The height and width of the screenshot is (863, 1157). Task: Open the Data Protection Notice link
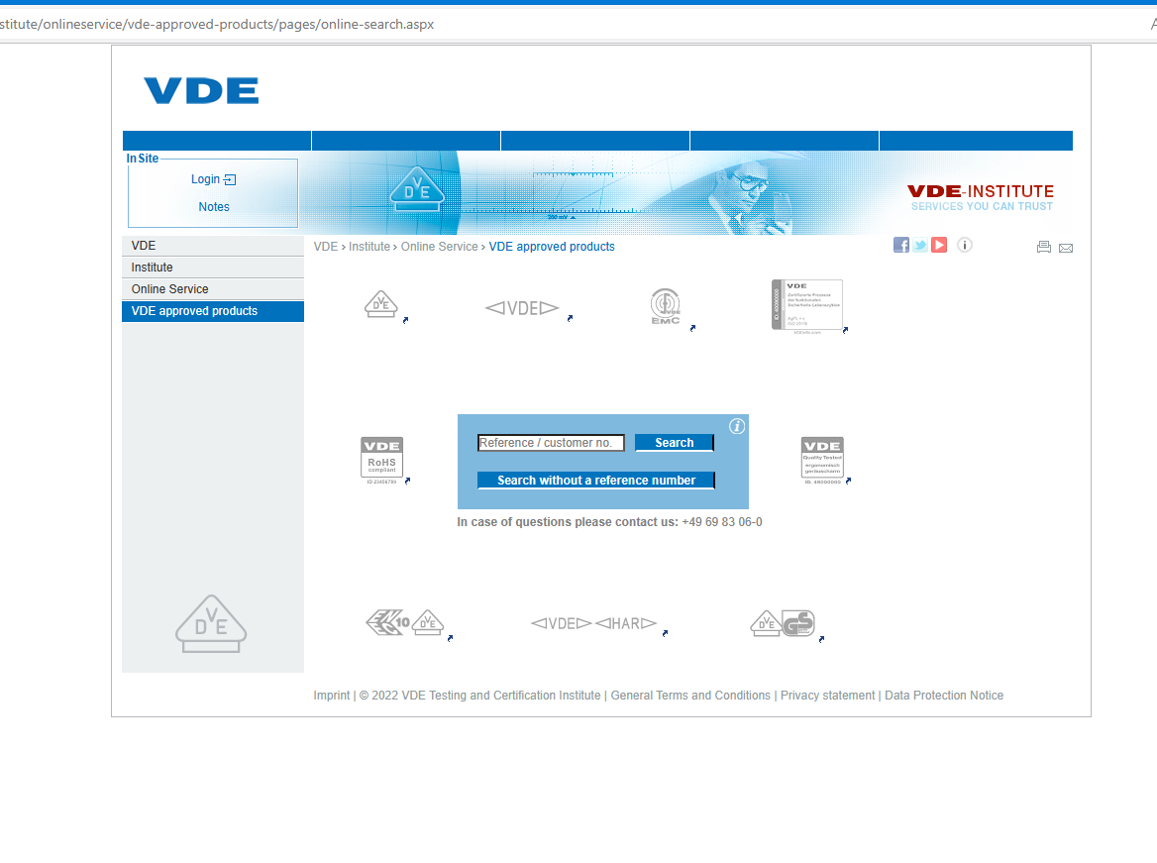[x=944, y=696]
